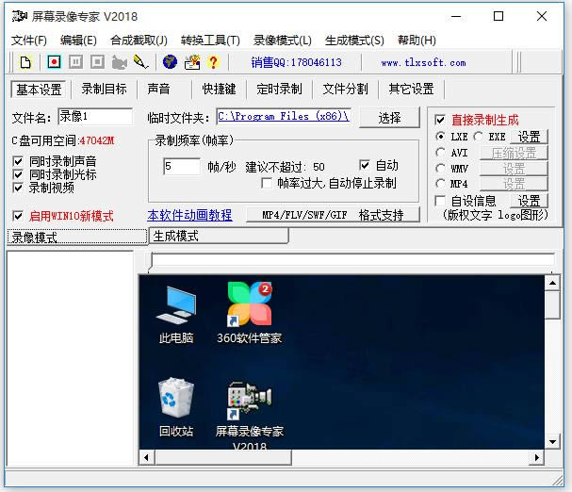The height and width of the screenshot is (492, 572).
Task: Switch to the 基本设置 tab
Action: click(x=39, y=90)
